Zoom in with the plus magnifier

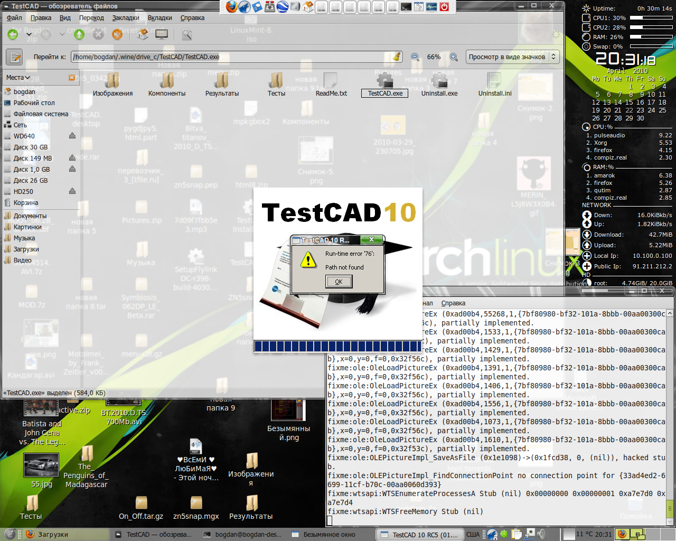click(453, 57)
